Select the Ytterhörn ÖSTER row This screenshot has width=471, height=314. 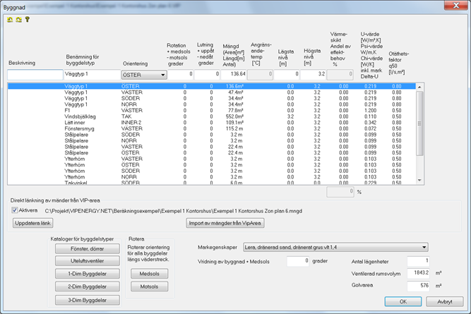pyautogui.click(x=212, y=165)
